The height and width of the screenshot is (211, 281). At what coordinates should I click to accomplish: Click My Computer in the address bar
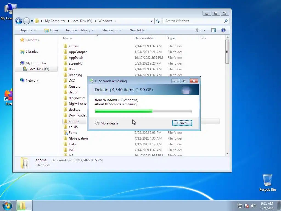click(x=55, y=21)
